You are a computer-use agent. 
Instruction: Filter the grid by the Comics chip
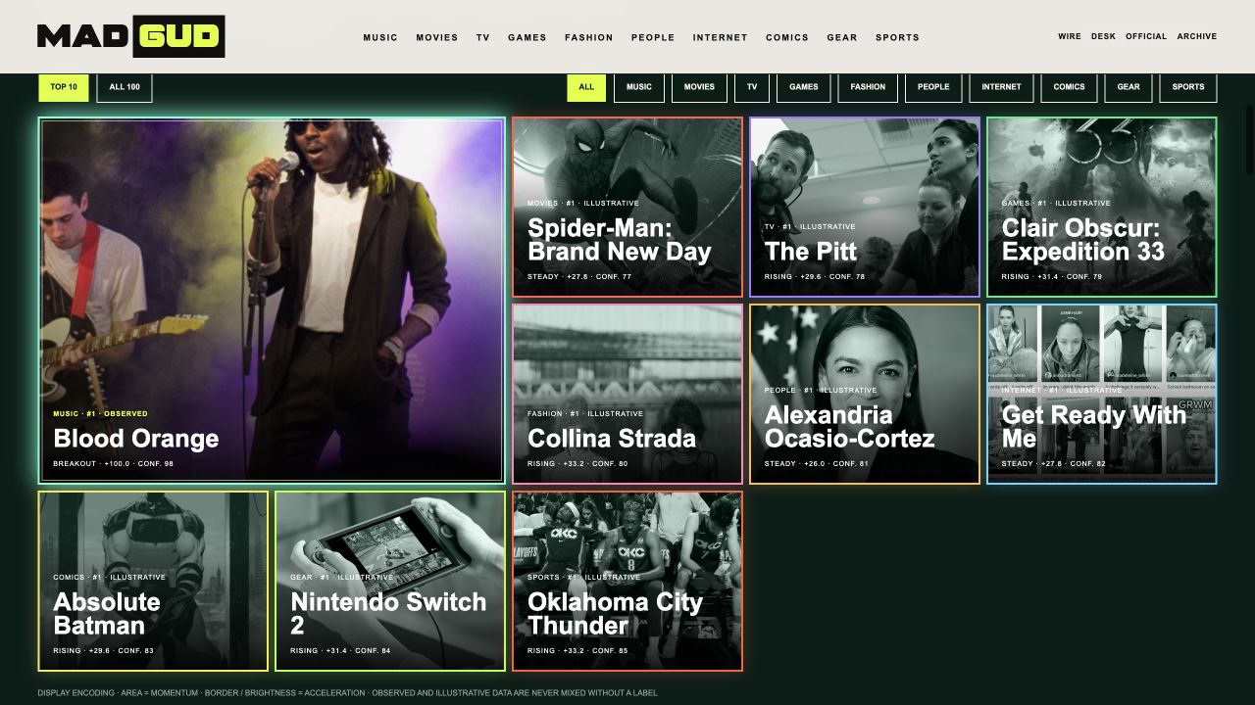pyautogui.click(x=1070, y=87)
